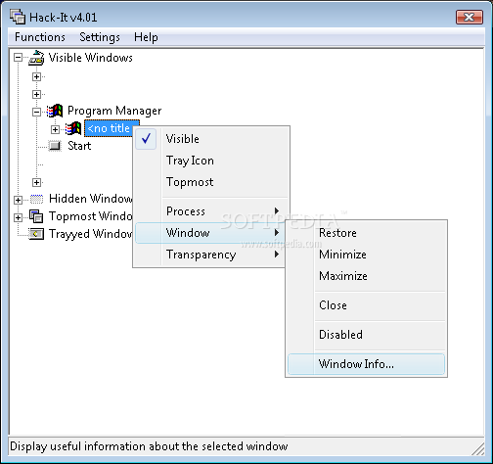Viewport: 493px width, 464px height.
Task: Open the Help menu
Action: pyautogui.click(x=146, y=37)
